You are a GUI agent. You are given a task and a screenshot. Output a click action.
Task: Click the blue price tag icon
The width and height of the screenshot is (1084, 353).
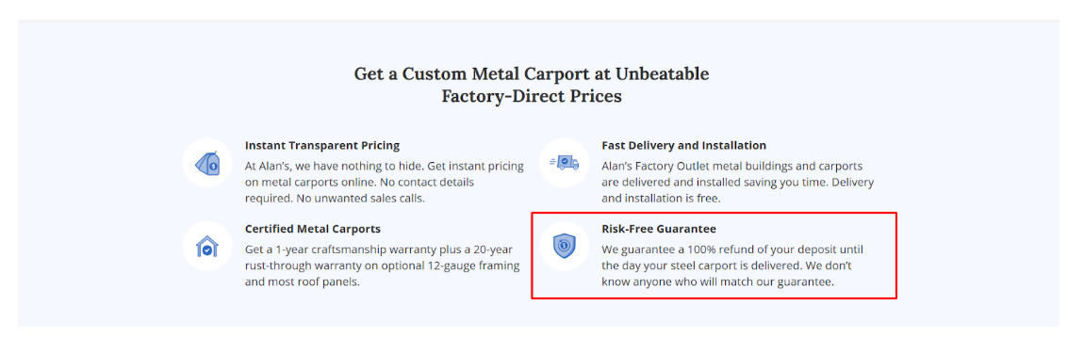207,163
